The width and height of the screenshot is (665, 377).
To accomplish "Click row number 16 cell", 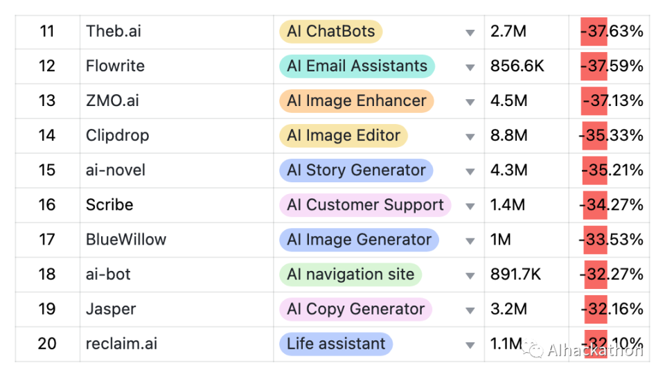I will coord(47,204).
